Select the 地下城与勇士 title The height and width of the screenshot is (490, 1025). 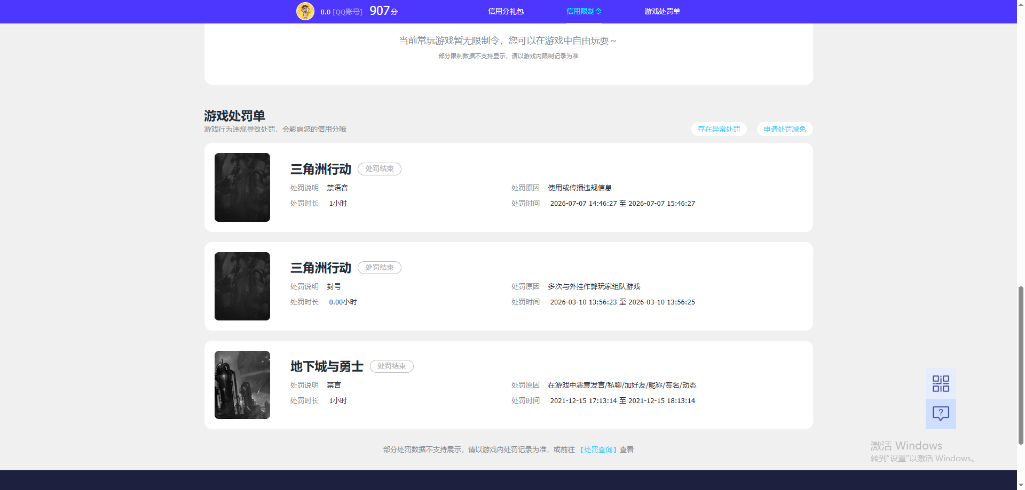(327, 366)
